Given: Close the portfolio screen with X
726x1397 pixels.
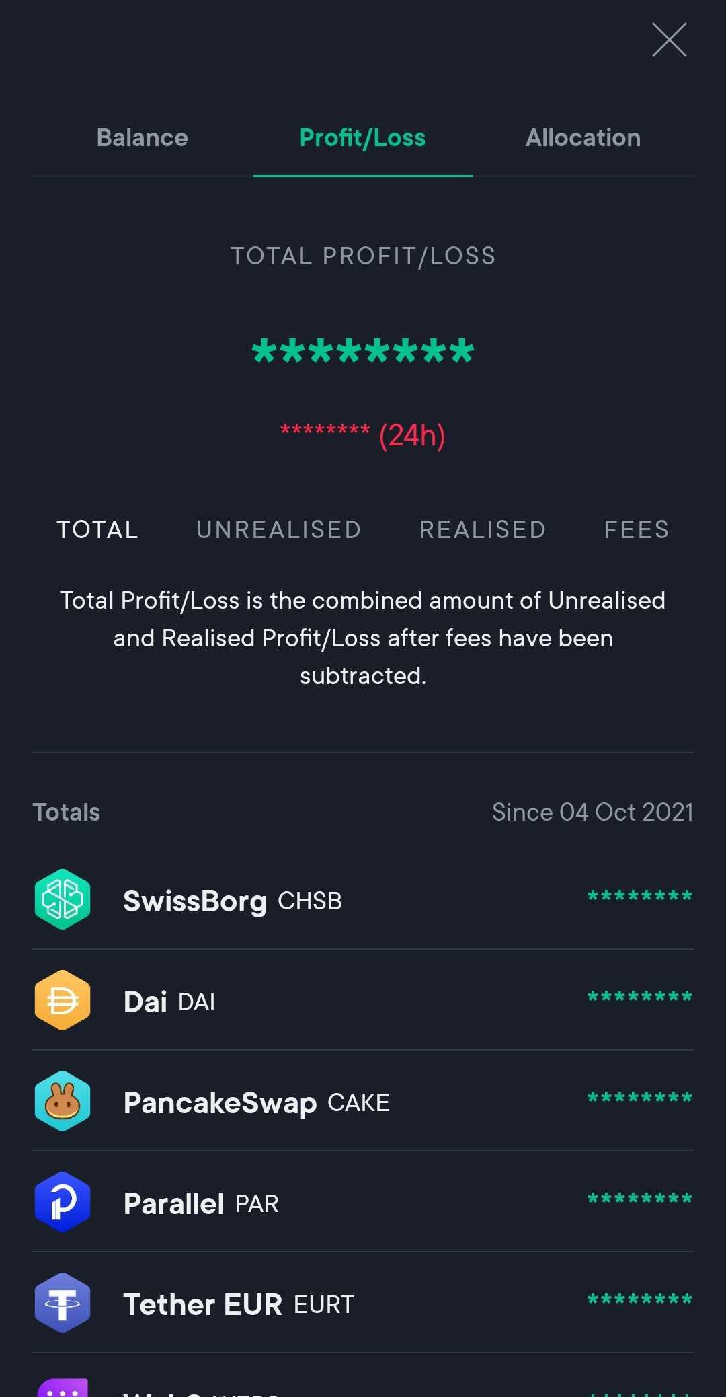Looking at the screenshot, I should pos(669,40).
